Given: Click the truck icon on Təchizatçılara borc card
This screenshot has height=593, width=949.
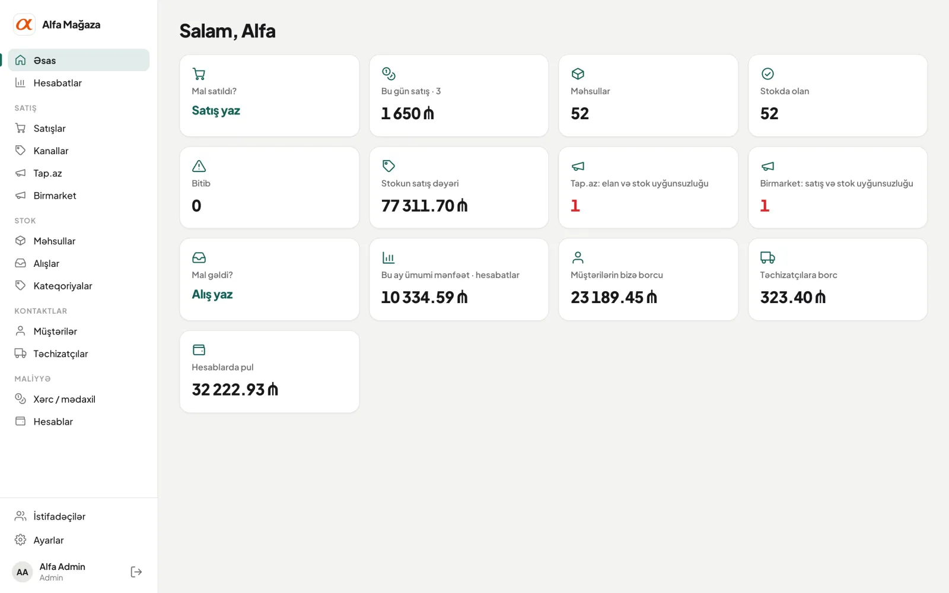Looking at the screenshot, I should [768, 257].
